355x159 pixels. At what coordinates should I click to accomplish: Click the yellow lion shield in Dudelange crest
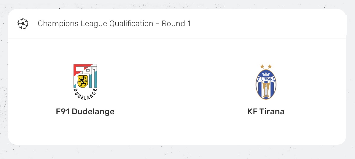pos(82,81)
